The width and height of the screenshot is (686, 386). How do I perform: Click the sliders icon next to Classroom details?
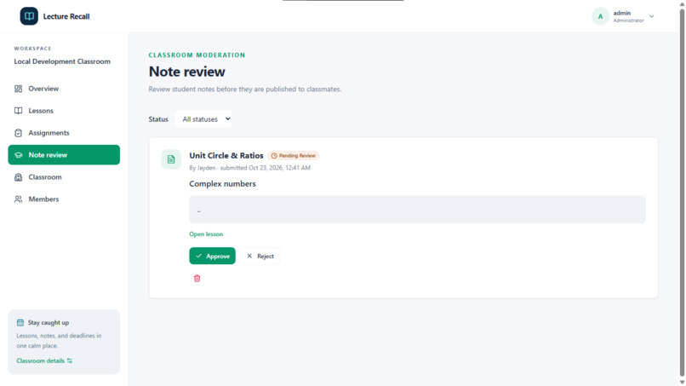pyautogui.click(x=70, y=360)
